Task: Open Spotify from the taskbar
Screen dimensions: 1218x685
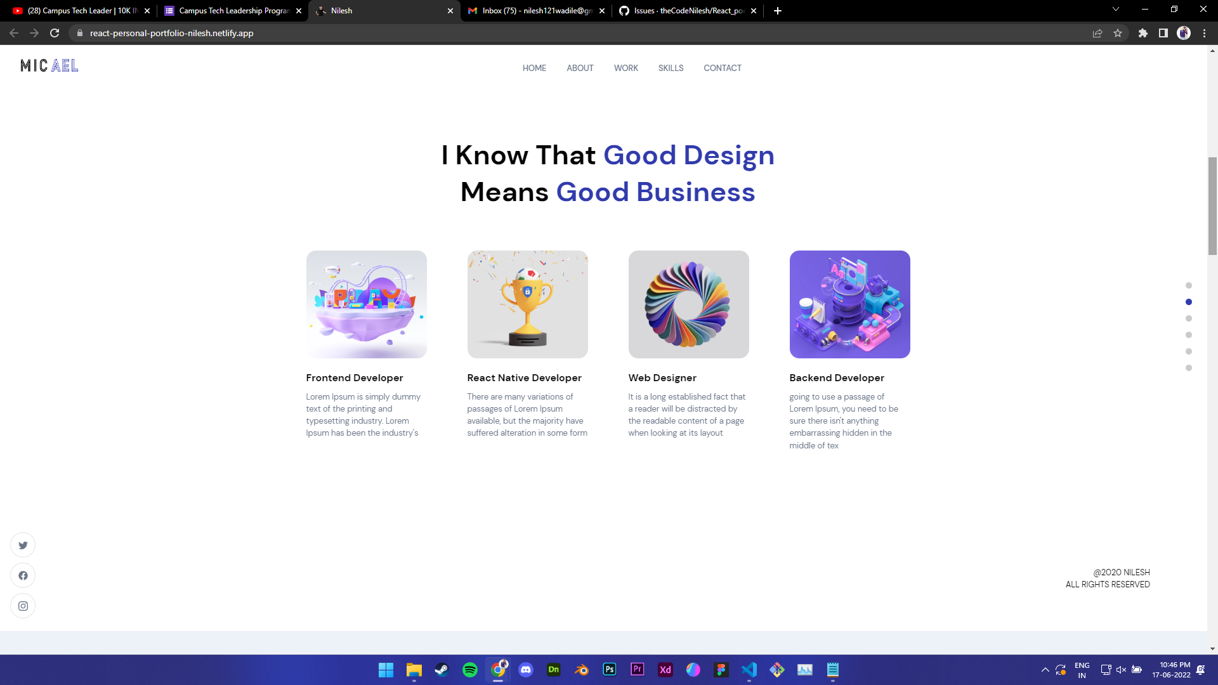Action: (470, 669)
